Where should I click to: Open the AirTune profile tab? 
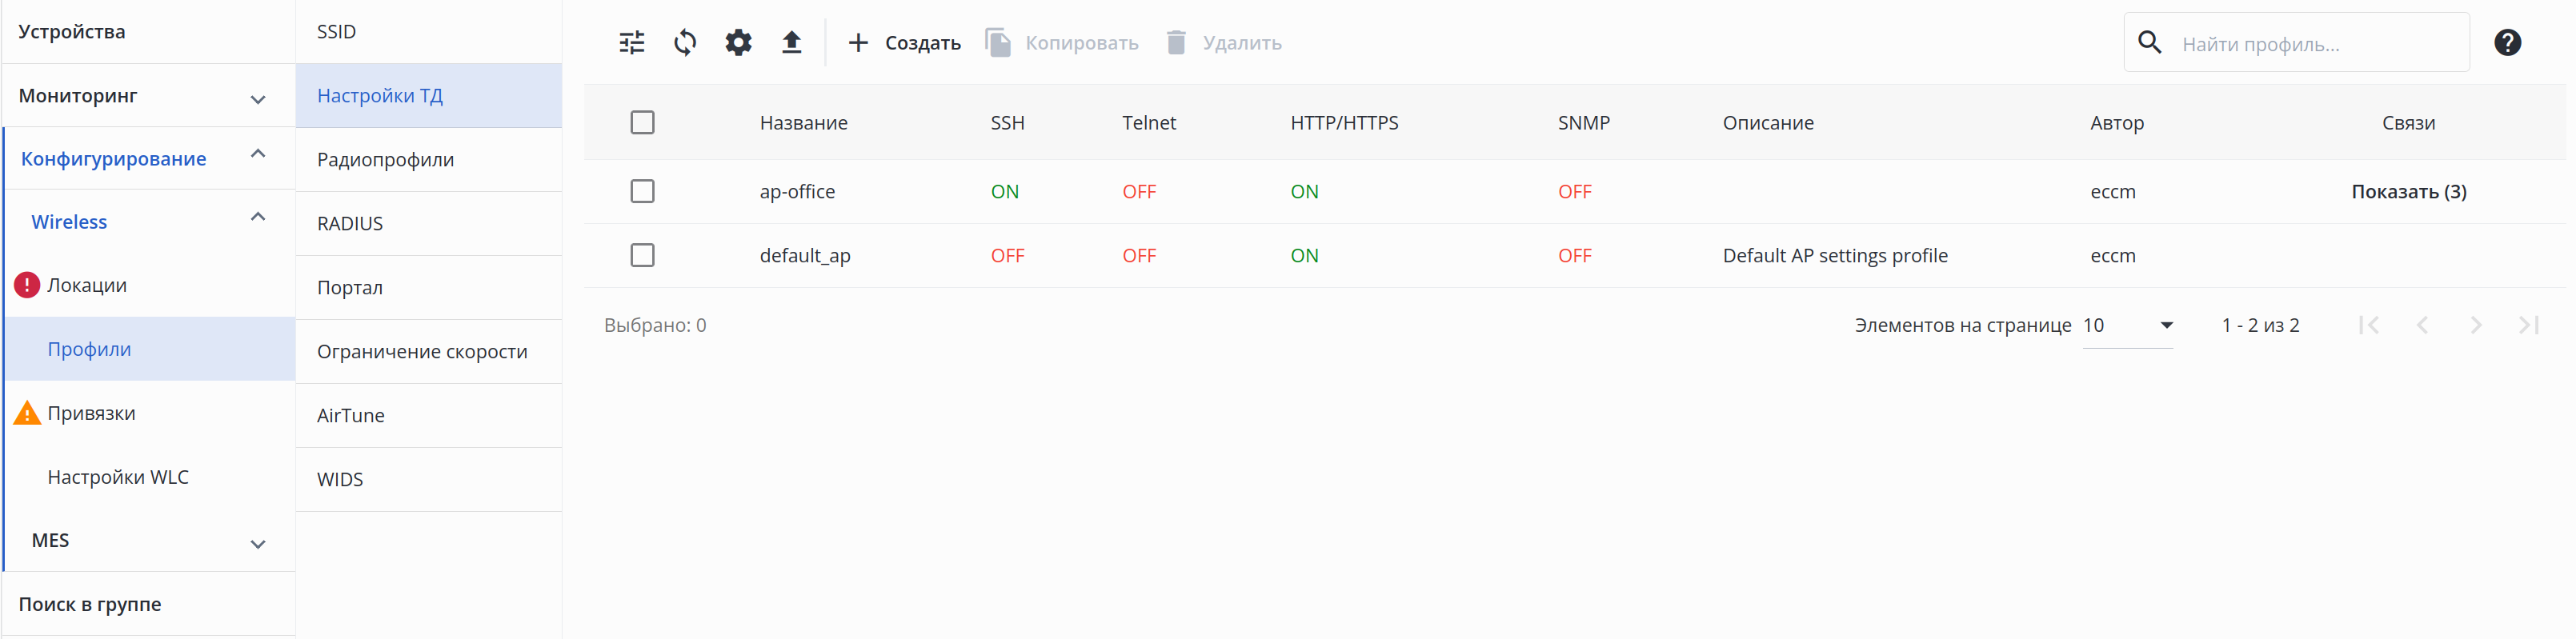pyautogui.click(x=350, y=416)
